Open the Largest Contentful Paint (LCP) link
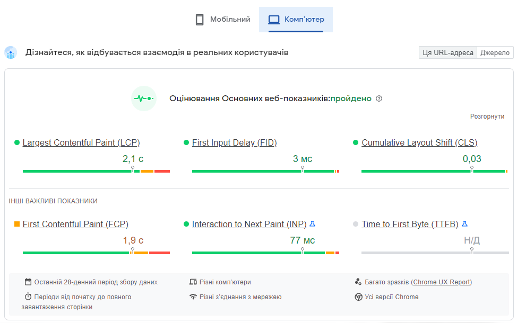 pos(81,142)
